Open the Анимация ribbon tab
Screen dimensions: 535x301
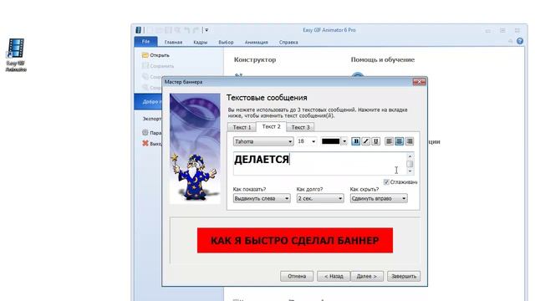tap(257, 43)
